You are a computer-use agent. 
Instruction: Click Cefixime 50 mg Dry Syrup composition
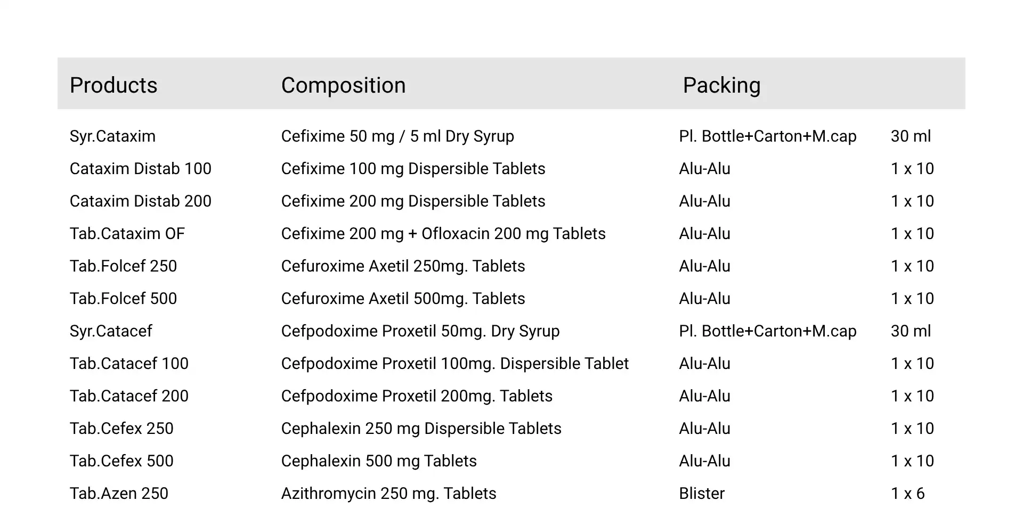pos(397,136)
